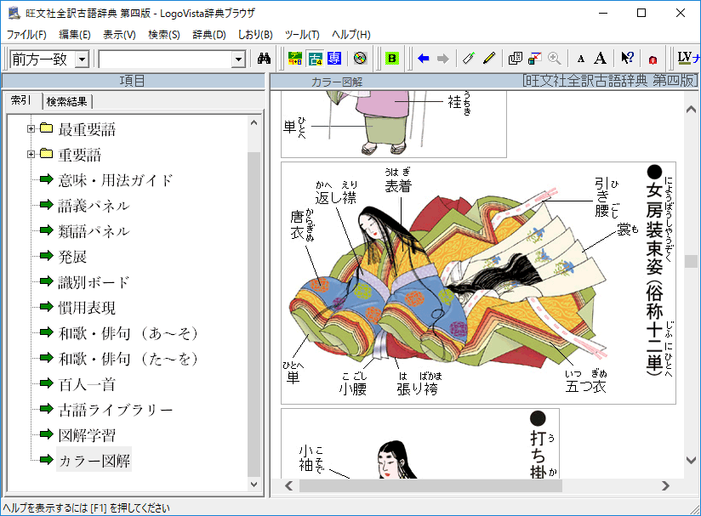This screenshot has width=701, height=516.
Task: Select カラー図解 in the index tree
Action: 94,460
